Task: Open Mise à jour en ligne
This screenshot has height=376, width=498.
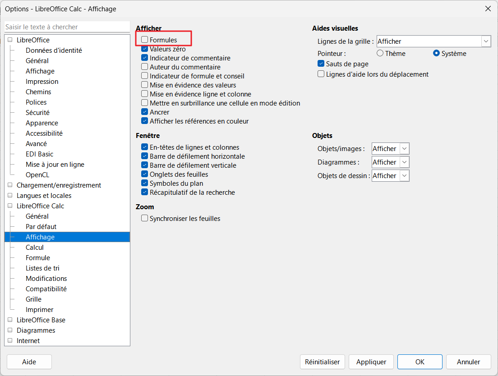Action: pyautogui.click(x=55, y=165)
